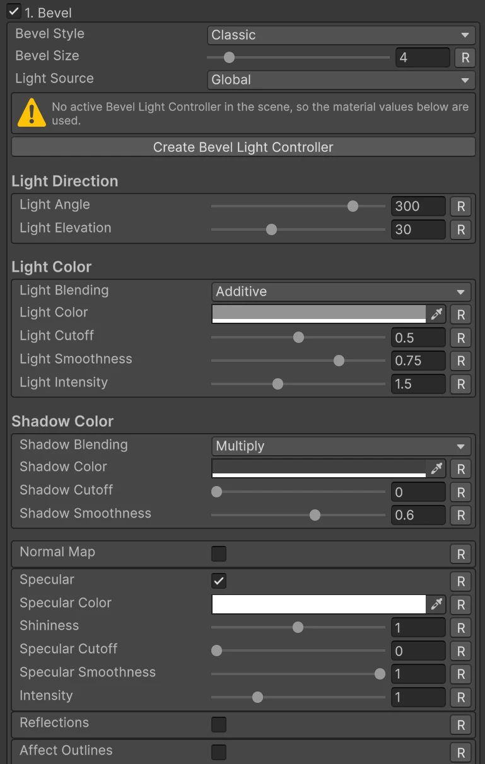Click the Light Cutoff slider
485x764 pixels.
pos(298,337)
